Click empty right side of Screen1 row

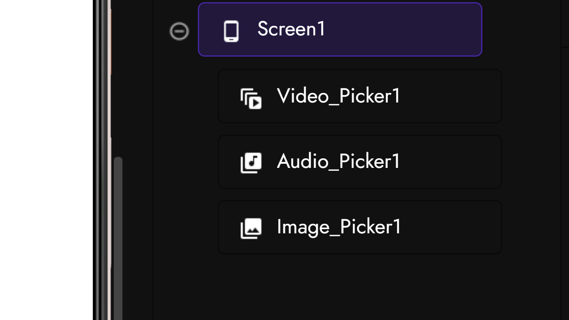pyautogui.click(x=417, y=30)
